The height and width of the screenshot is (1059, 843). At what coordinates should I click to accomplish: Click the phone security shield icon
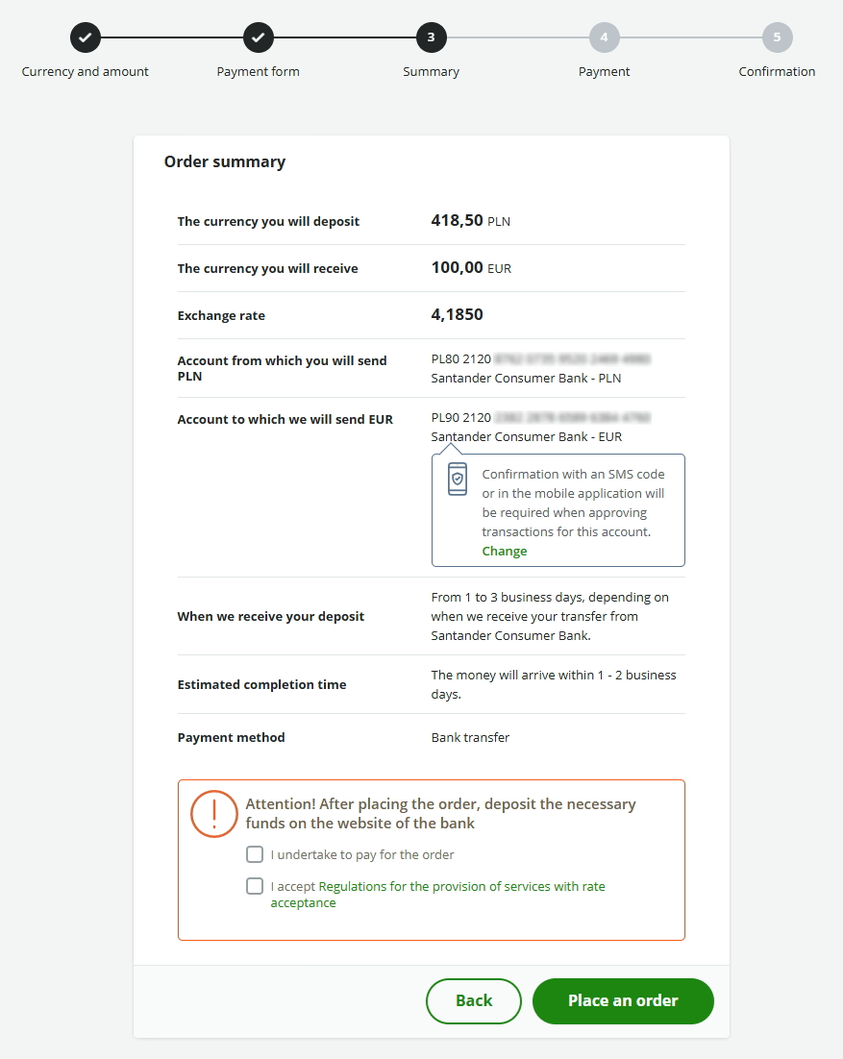coord(458,479)
